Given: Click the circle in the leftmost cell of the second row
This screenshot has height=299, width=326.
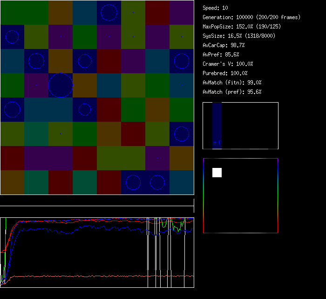Looking at the screenshot, I should click(12, 37).
